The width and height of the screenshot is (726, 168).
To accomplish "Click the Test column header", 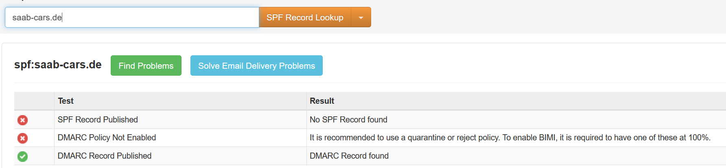I will (66, 101).
